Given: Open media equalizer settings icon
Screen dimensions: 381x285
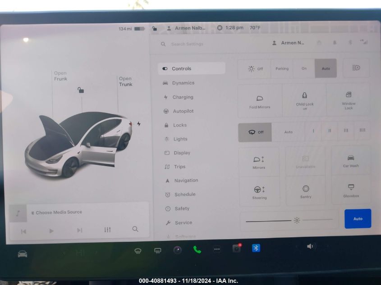Looking at the screenshot, I should (107, 230).
